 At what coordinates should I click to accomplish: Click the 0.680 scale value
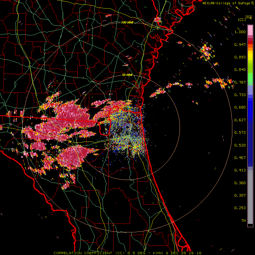point(240,107)
